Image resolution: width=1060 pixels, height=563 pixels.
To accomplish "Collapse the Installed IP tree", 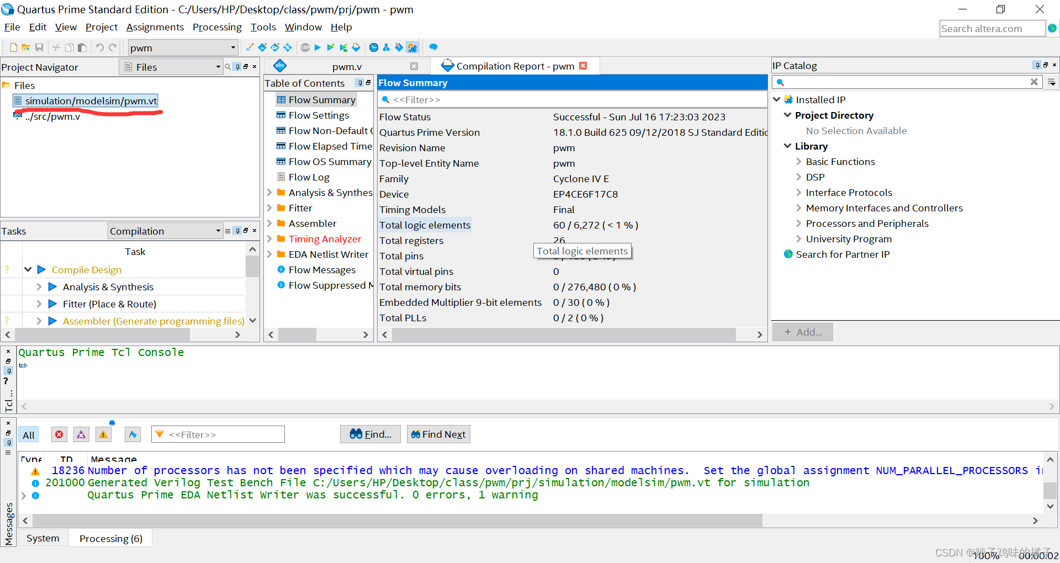I will (777, 99).
